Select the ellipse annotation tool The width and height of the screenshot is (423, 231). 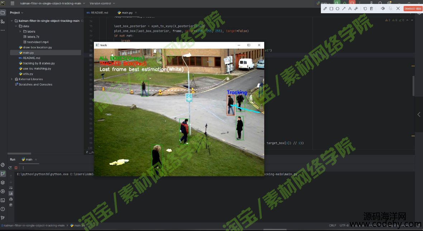click(x=337, y=9)
